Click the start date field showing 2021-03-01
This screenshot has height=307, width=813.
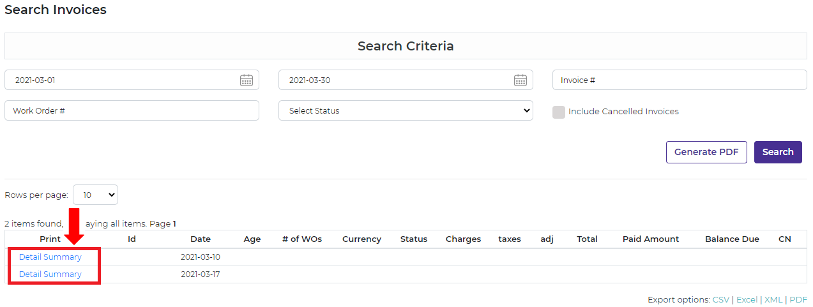pyautogui.click(x=121, y=80)
